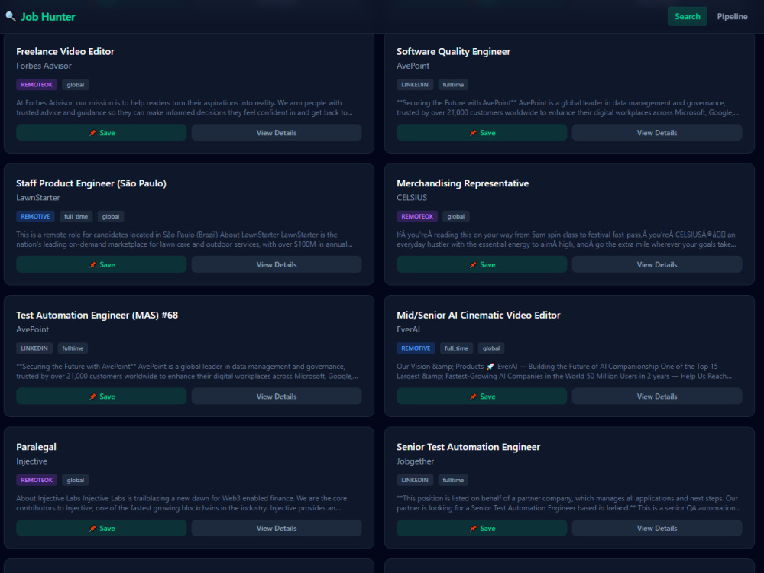This screenshot has height=573, width=764.
Task: Select the Merchandising Representative title
Action: pyautogui.click(x=462, y=183)
